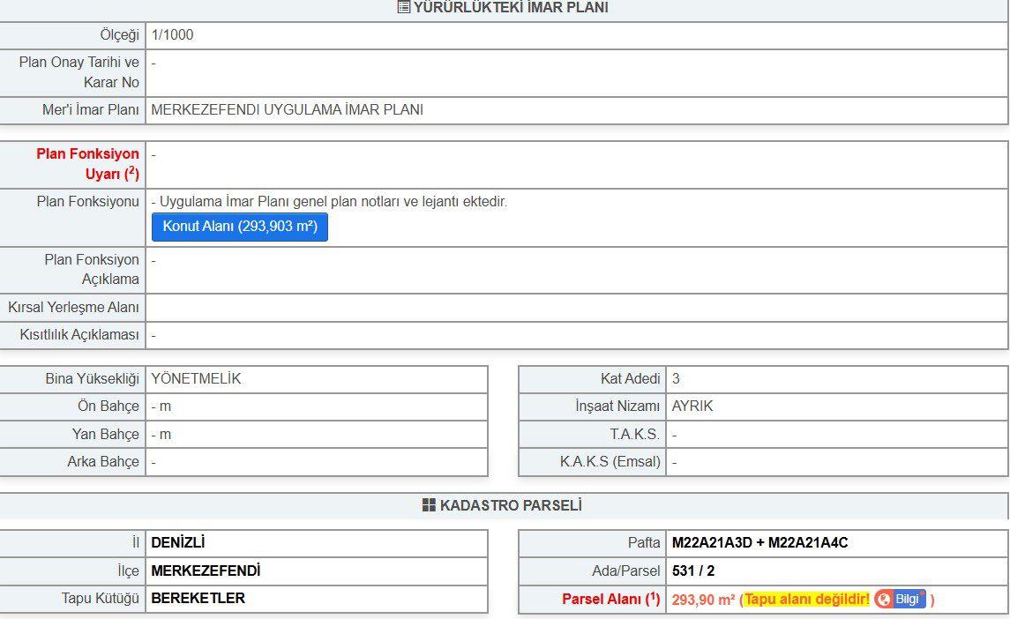Click the yellow 'Tapu alanı değildir!' warning

point(807,600)
